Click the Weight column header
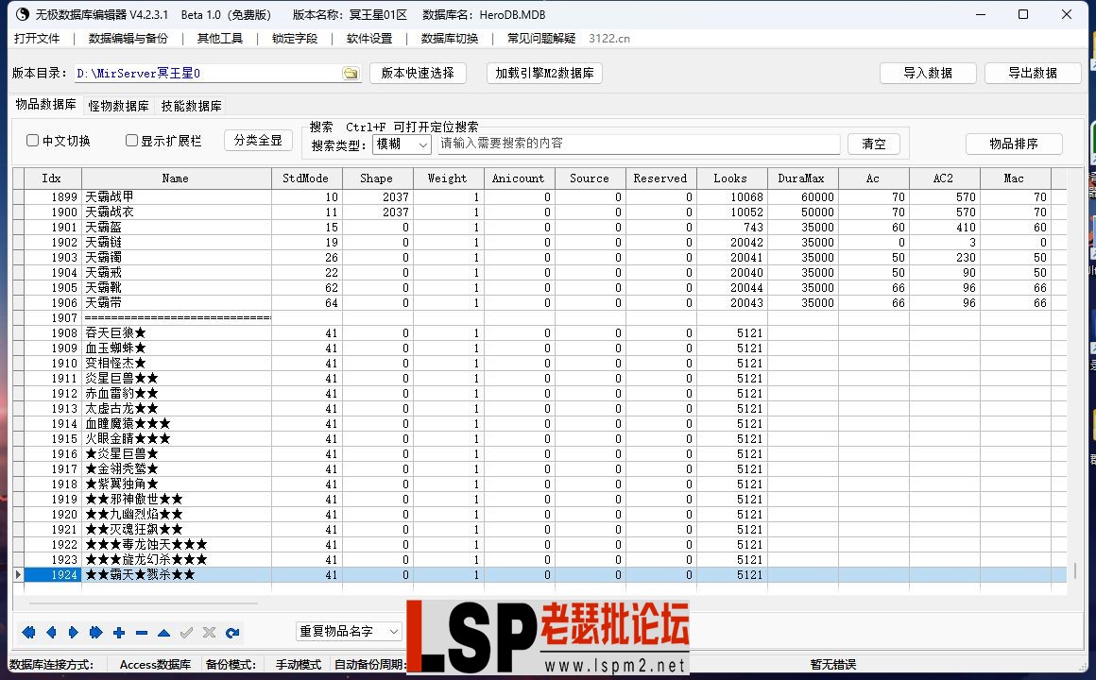The height and width of the screenshot is (680, 1096). [x=447, y=178]
